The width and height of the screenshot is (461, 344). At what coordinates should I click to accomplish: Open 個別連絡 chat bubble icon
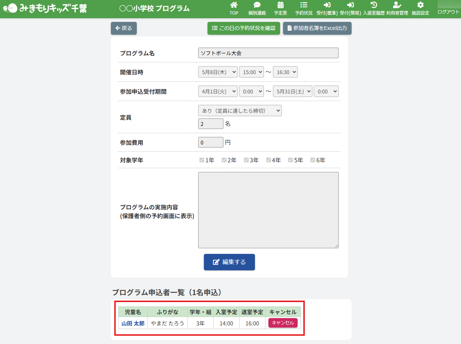[257, 5]
